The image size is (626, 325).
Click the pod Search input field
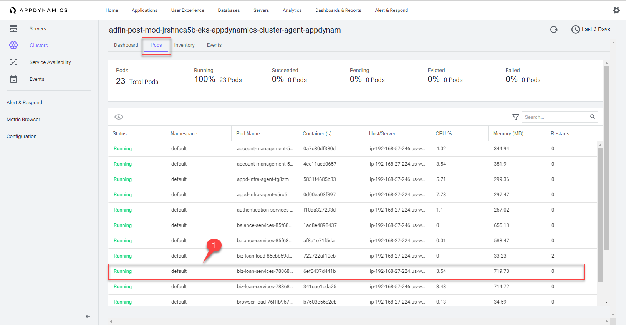pos(555,117)
